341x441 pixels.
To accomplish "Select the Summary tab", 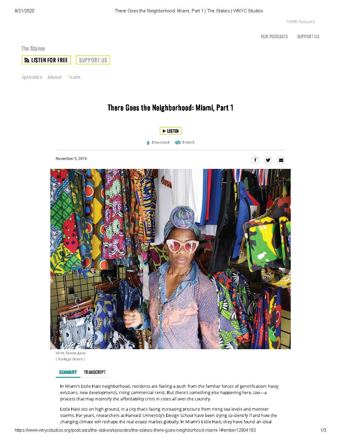I will click(x=68, y=372).
